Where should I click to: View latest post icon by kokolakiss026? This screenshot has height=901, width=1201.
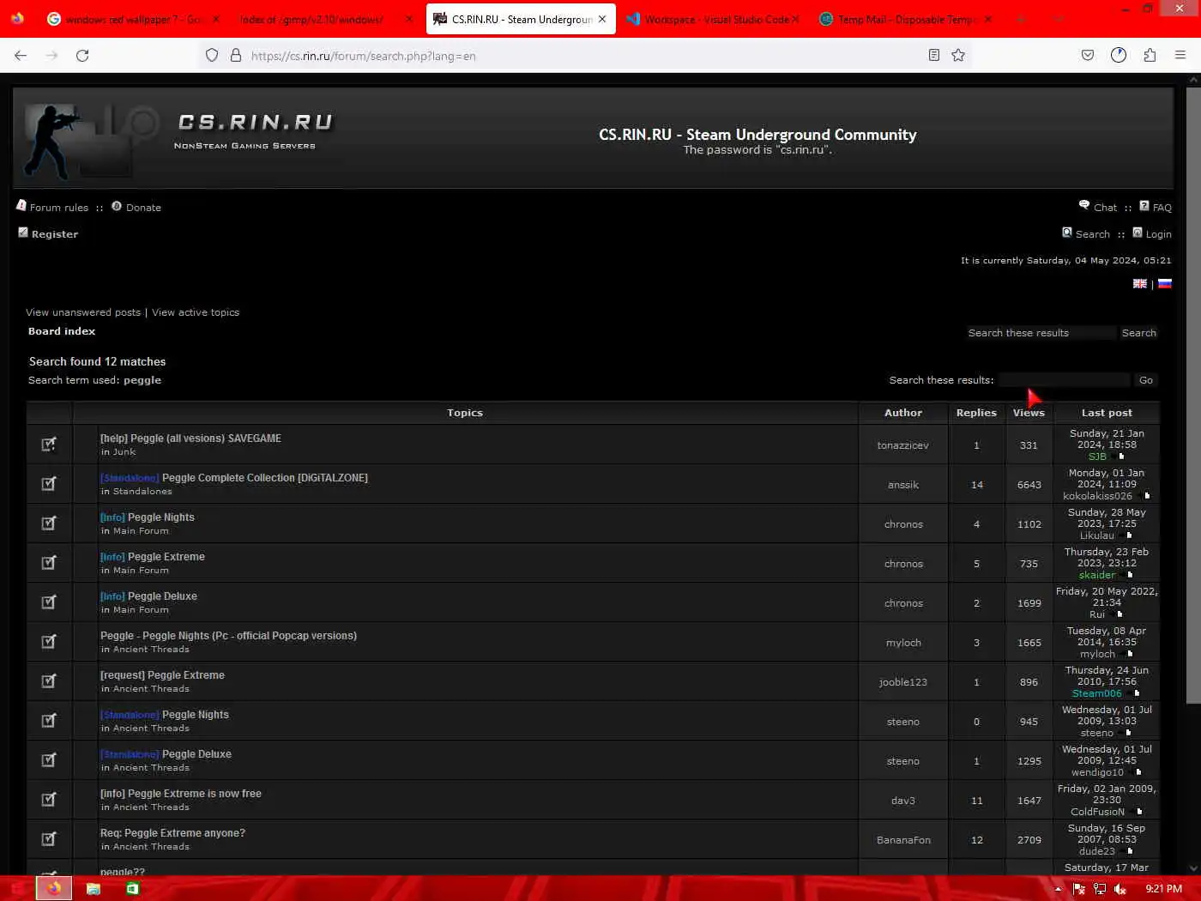pos(1147,496)
